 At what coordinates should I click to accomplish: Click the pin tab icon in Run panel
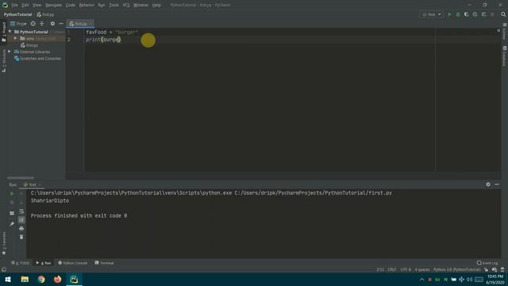(12, 224)
